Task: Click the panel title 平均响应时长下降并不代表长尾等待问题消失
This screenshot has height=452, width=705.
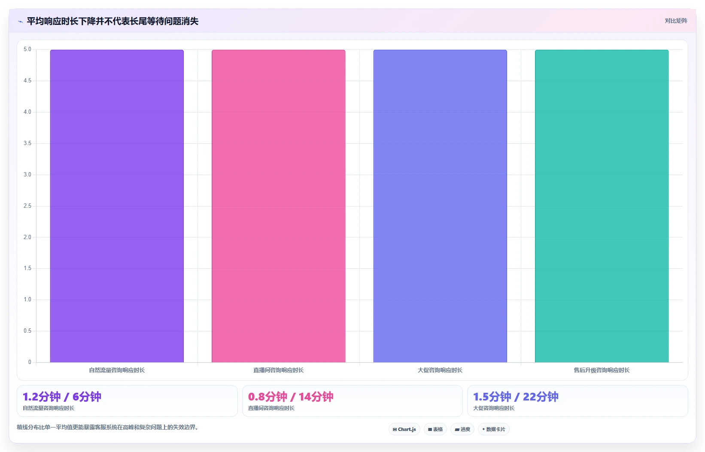Action: pyautogui.click(x=112, y=21)
